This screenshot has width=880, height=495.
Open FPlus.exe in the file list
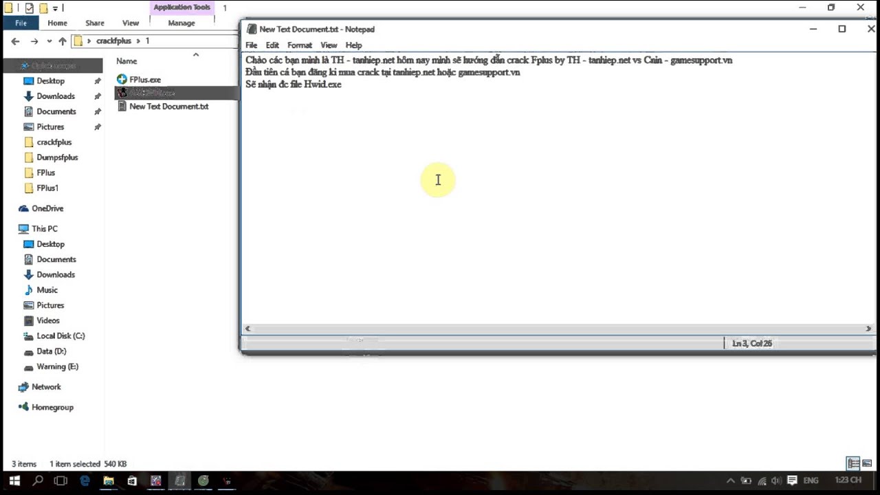click(x=144, y=80)
